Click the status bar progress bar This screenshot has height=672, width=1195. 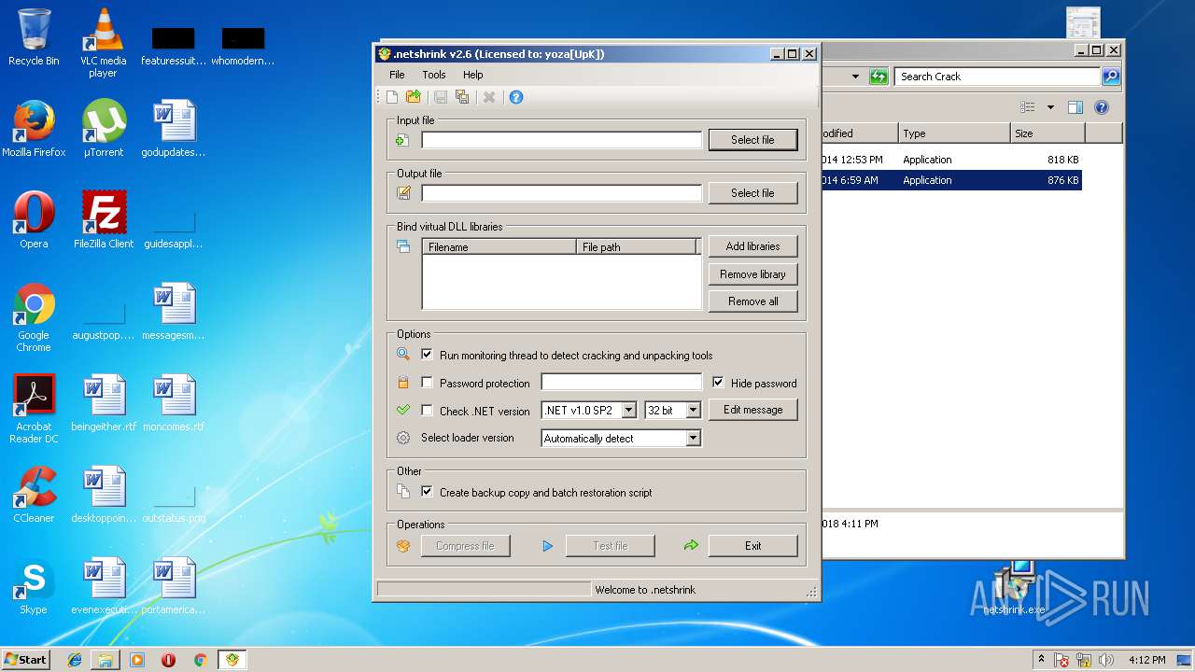coord(484,590)
